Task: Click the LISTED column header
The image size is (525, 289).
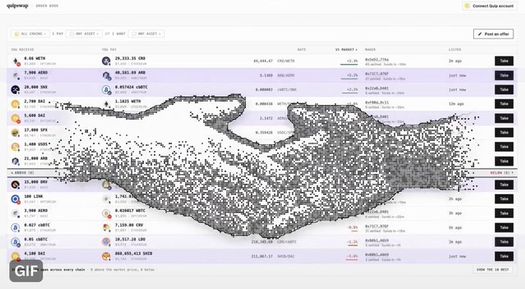Action: (x=455, y=49)
